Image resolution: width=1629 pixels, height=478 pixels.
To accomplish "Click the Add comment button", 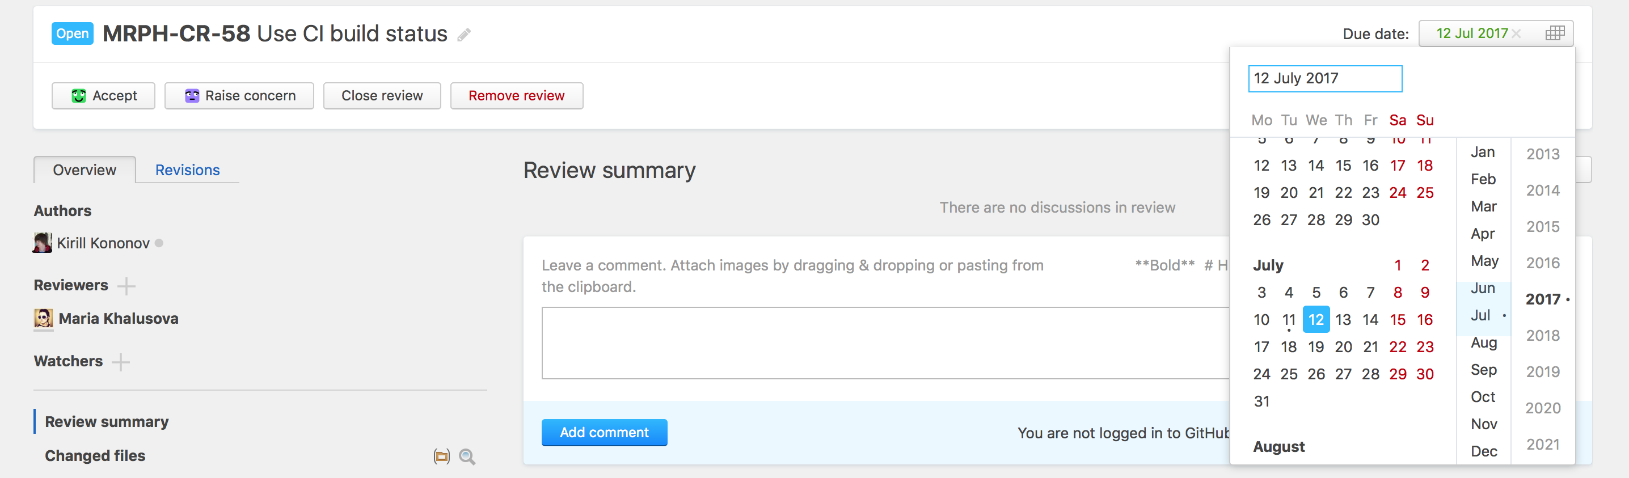I will (604, 433).
